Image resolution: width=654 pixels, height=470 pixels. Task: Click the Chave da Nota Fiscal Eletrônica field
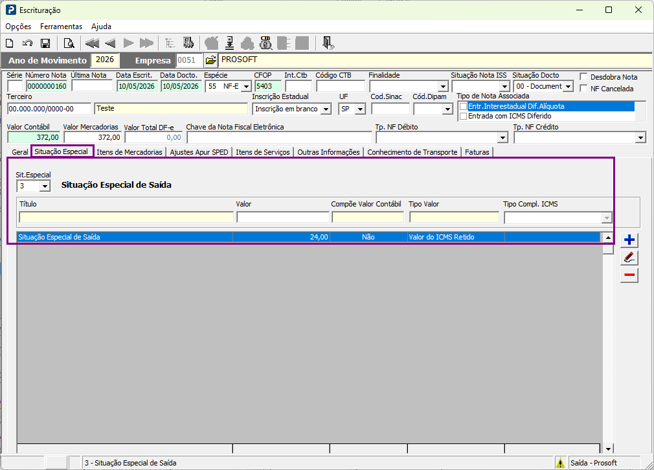(x=279, y=138)
